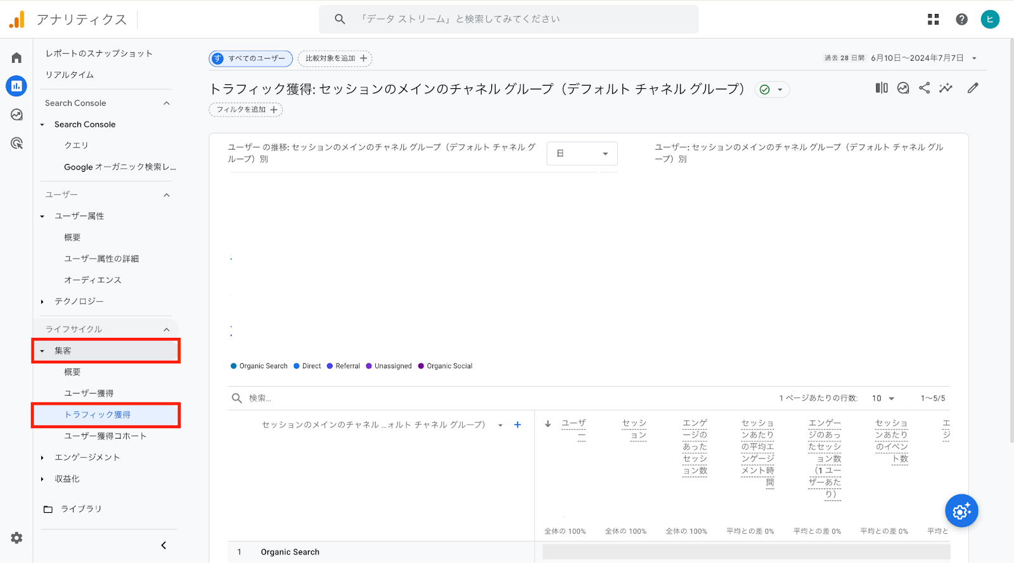This screenshot has height=563, width=1014.
Task: Click 比較対象を追加 button
Action: tap(335, 59)
